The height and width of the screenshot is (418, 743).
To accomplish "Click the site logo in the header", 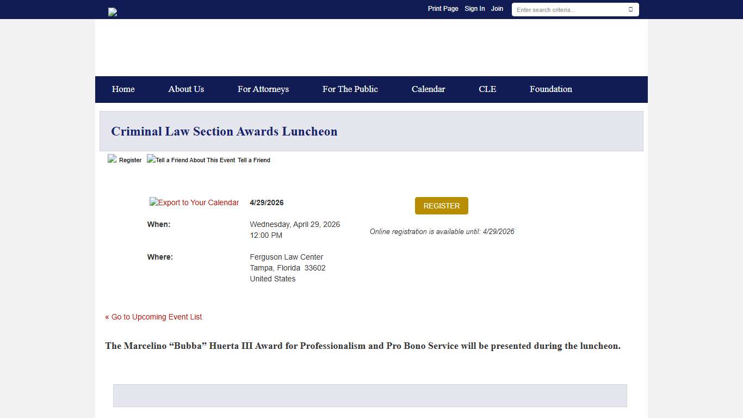I will click(113, 12).
